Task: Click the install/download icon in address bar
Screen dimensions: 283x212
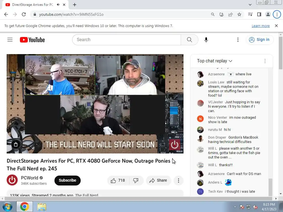Action: coord(222,14)
